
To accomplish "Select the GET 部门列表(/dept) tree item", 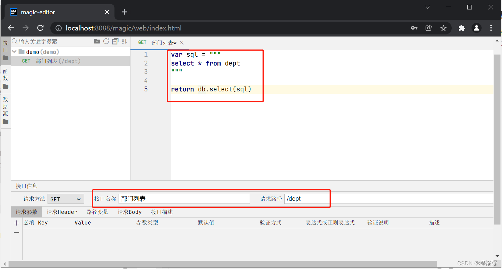I will [x=70, y=61].
